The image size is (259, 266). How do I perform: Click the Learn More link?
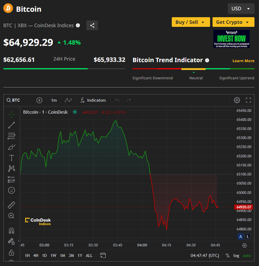[x=243, y=61]
